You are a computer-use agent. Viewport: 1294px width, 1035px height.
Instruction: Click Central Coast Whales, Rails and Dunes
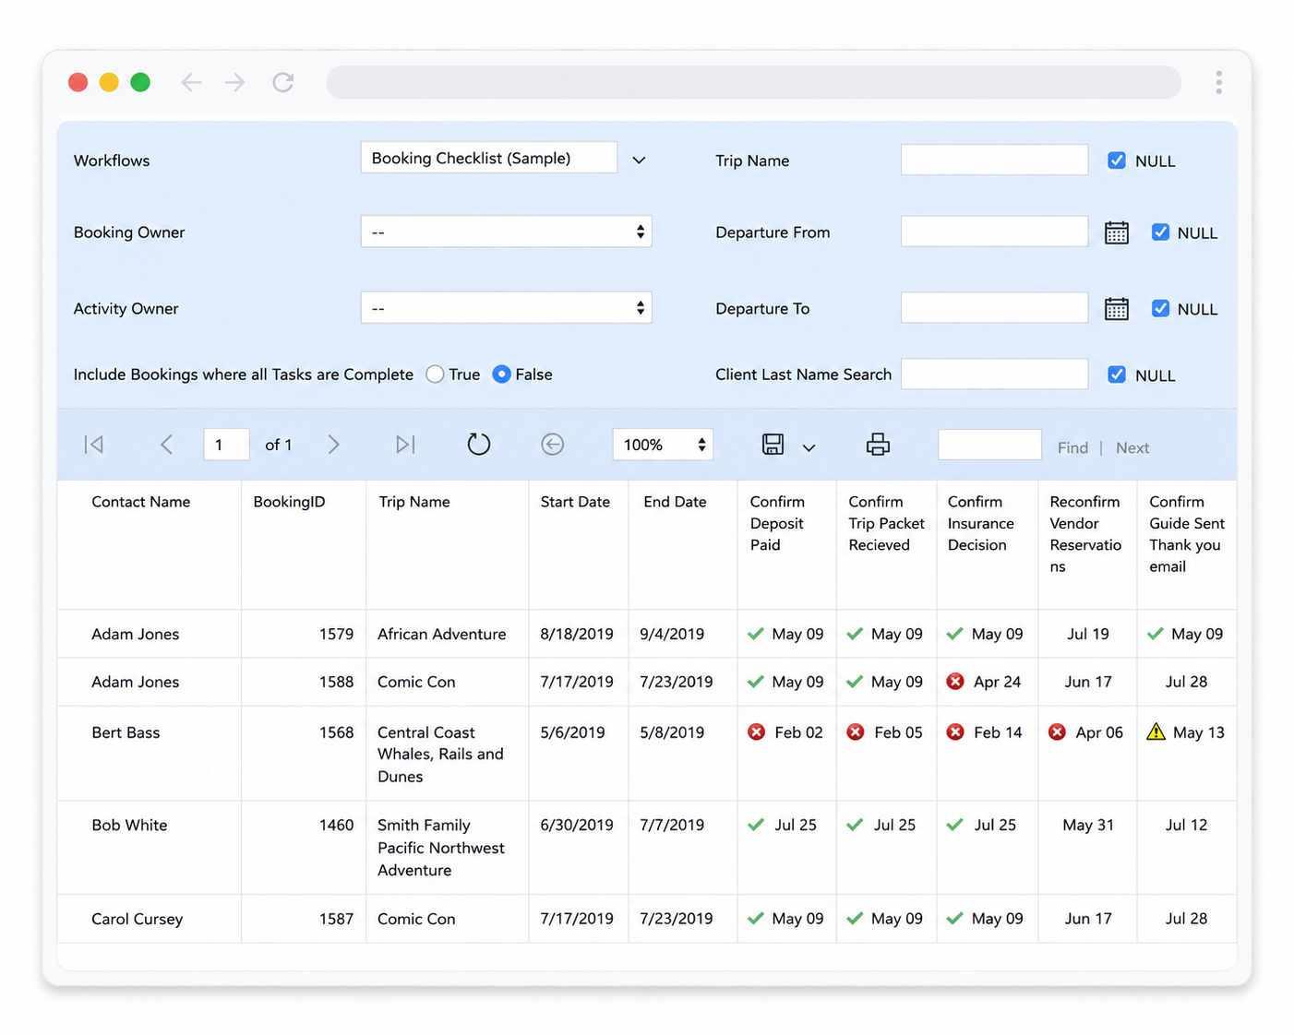pyautogui.click(x=440, y=755)
